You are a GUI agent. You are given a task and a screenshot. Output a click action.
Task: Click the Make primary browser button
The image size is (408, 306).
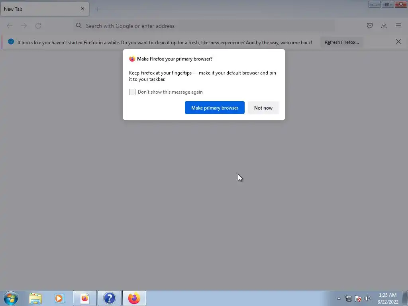point(214,108)
